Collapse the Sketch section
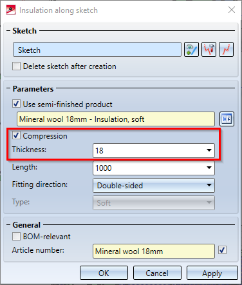Screen dimensions: 242x285 pyautogui.click(x=8, y=31)
